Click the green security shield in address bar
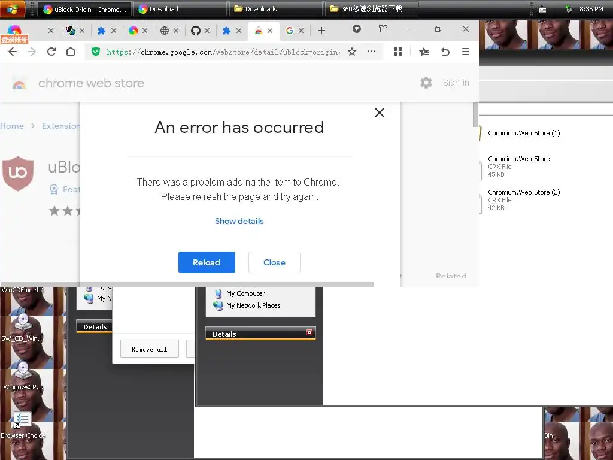This screenshot has width=613, height=460. (x=96, y=52)
